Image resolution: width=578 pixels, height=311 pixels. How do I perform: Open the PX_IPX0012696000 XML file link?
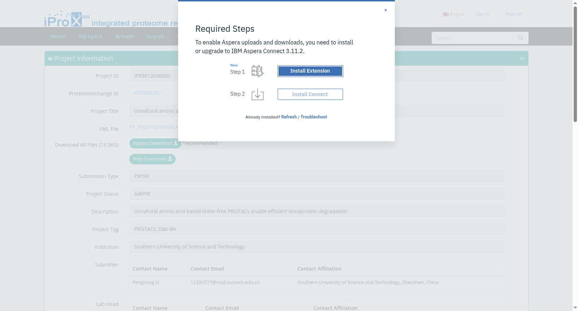point(154,127)
